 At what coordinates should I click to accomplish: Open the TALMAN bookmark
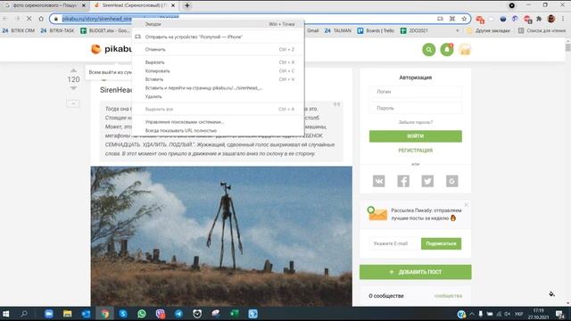tap(338, 30)
